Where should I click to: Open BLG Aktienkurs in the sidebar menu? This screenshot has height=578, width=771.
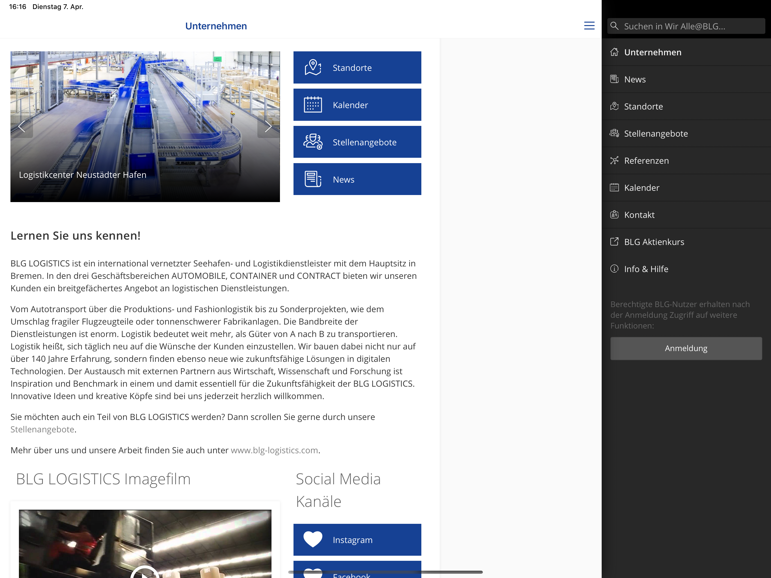tap(686, 242)
